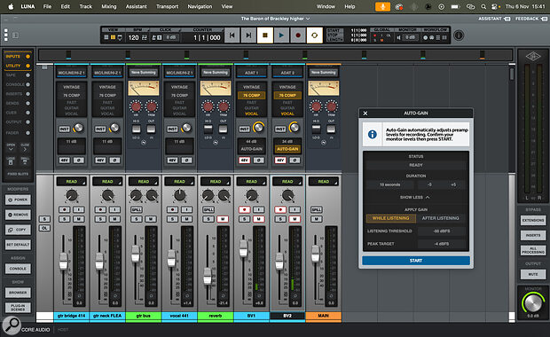
Task: Start playback with the Play button
Action: 281,35
